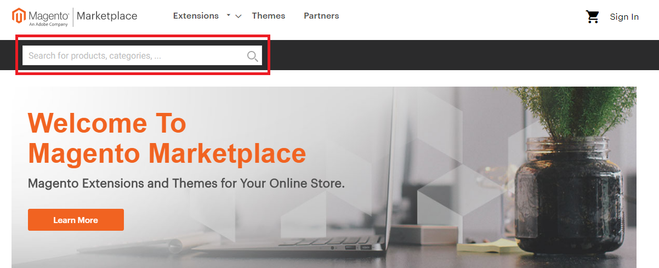Open the Extensions menu item
659x268 pixels.
(196, 16)
